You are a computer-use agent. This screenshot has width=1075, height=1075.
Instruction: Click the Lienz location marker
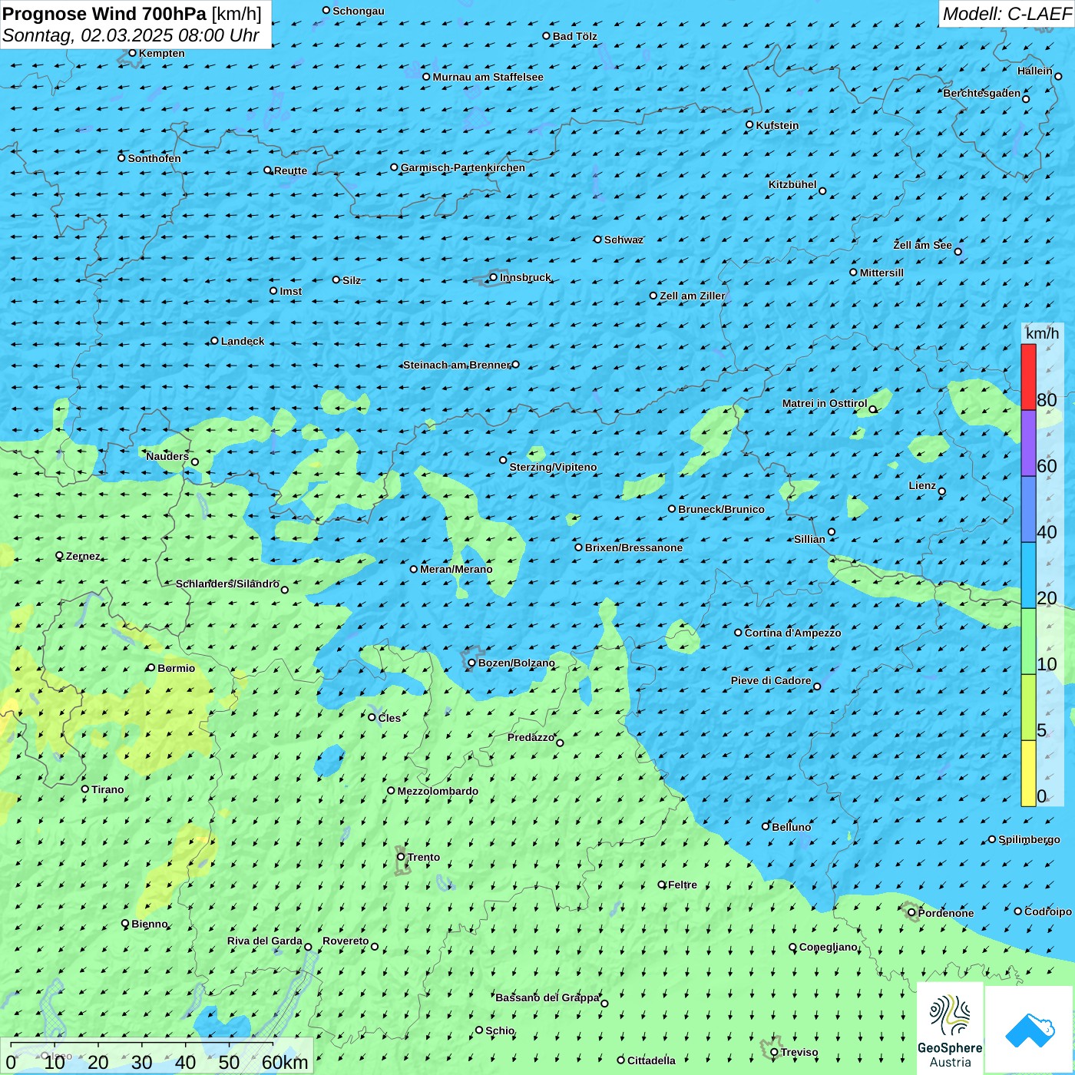pyautogui.click(x=942, y=491)
